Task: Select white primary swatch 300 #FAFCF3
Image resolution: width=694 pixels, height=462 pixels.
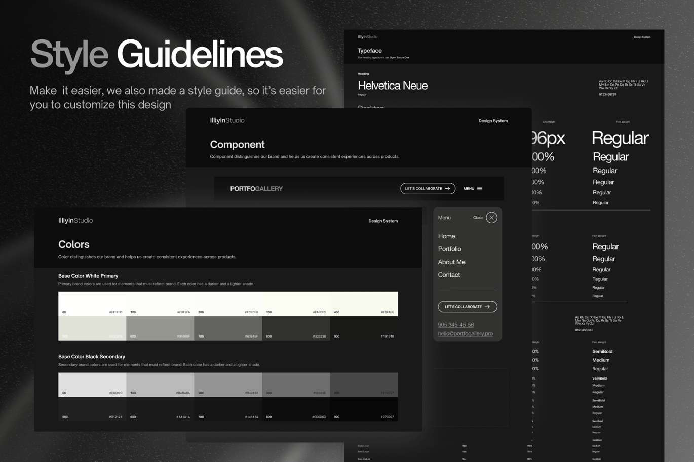Action: click(x=296, y=304)
